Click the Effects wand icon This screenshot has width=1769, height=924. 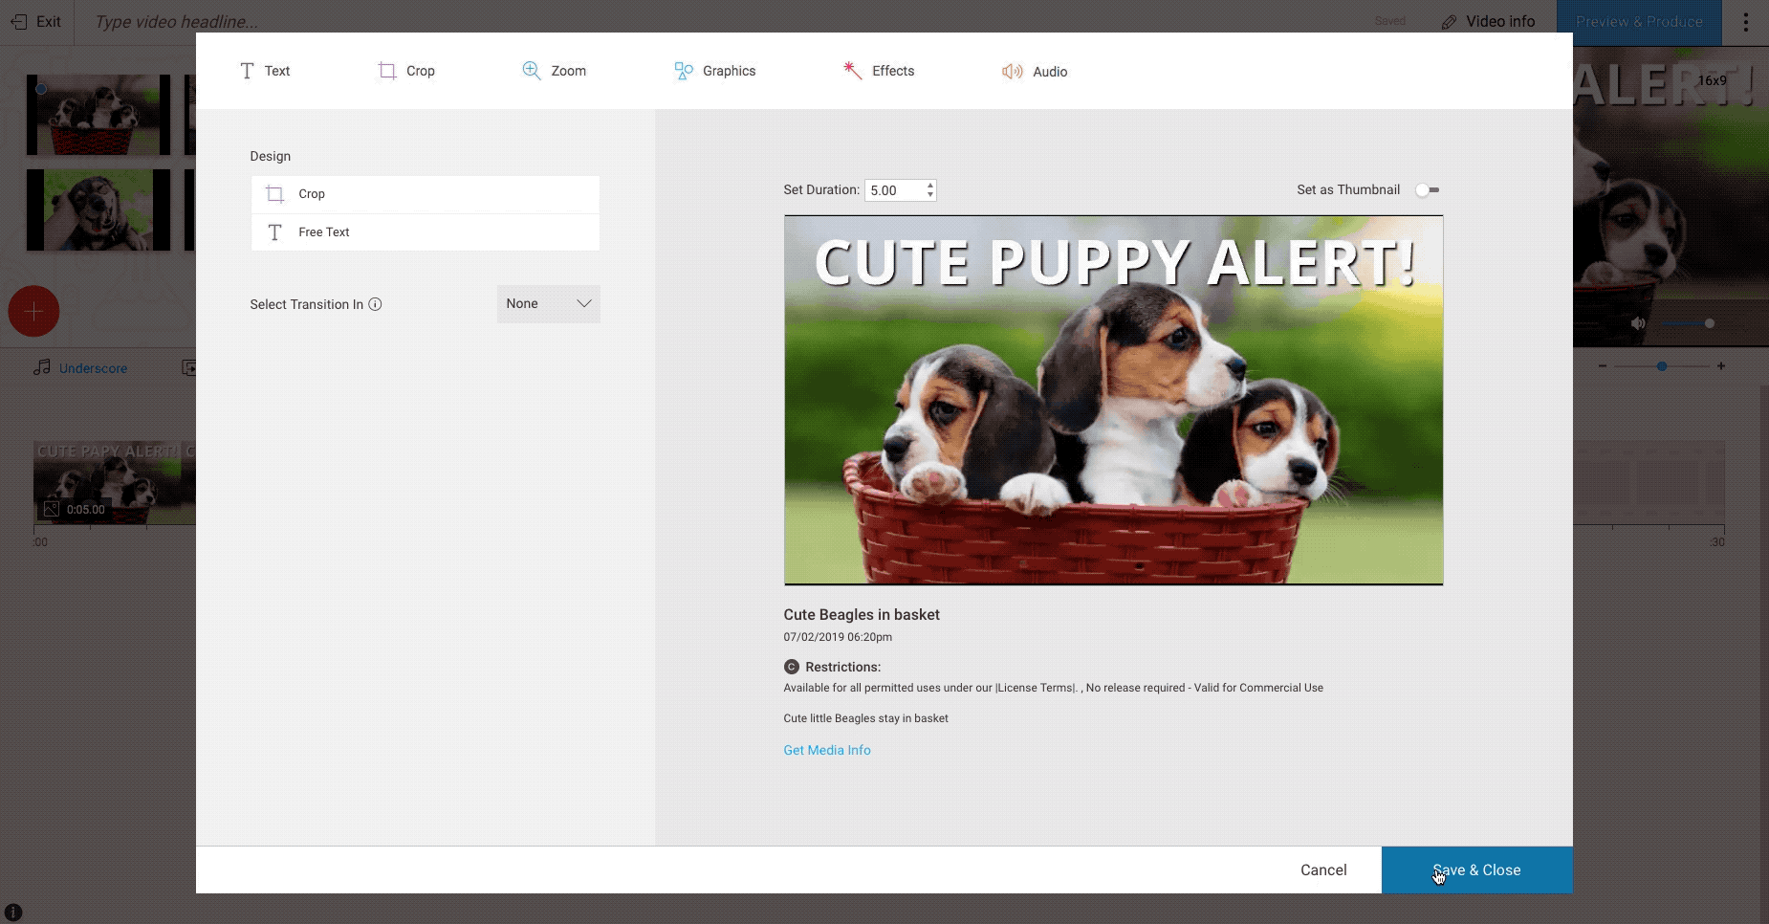pyautogui.click(x=852, y=70)
